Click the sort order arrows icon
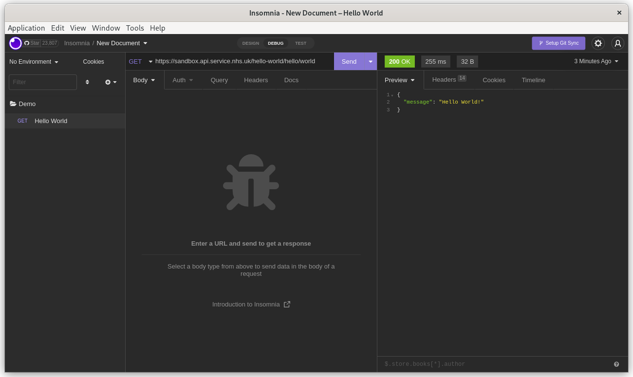Viewport: 633px width, 377px height. point(88,82)
